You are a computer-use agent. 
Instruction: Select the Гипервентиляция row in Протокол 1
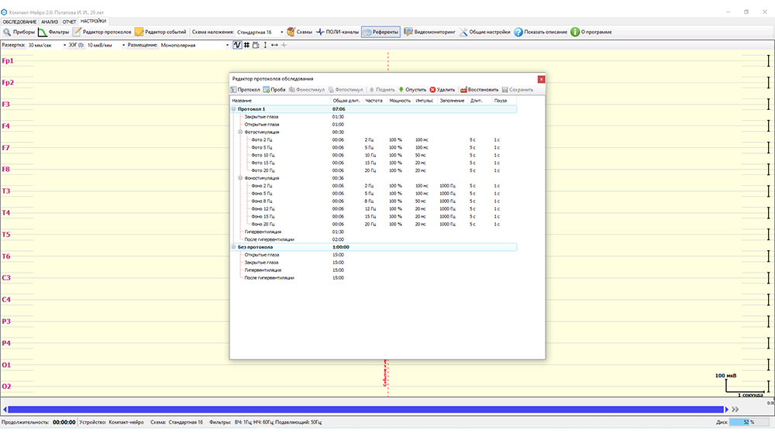263,232
